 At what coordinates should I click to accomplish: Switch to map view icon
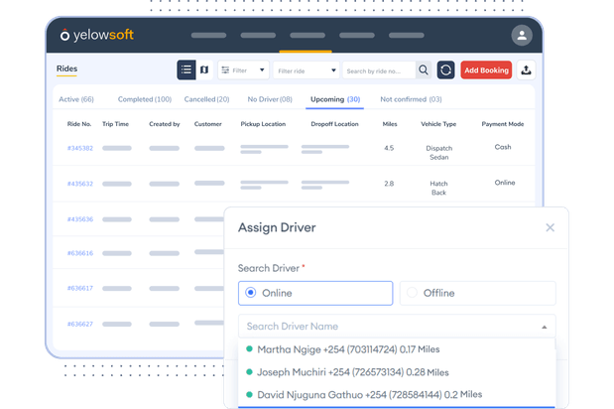click(x=204, y=70)
